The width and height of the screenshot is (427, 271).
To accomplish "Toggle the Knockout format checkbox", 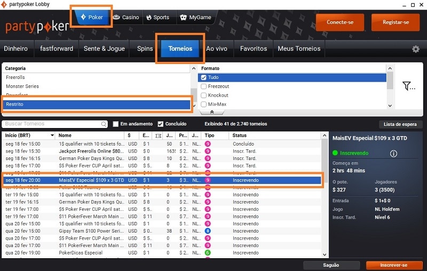I will click(x=203, y=95).
